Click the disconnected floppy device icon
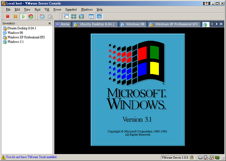The width and height of the screenshot is (226, 161). (x=212, y=158)
